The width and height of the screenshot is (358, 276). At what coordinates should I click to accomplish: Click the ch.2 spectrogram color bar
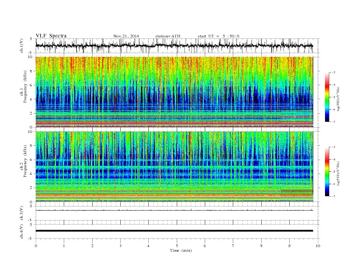(x=327, y=171)
